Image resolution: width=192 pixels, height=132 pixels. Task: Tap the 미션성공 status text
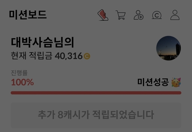point(153,82)
